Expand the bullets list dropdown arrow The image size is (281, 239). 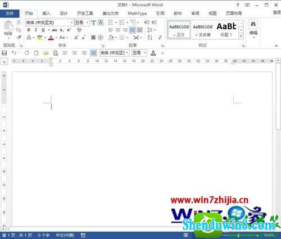pos(116,22)
